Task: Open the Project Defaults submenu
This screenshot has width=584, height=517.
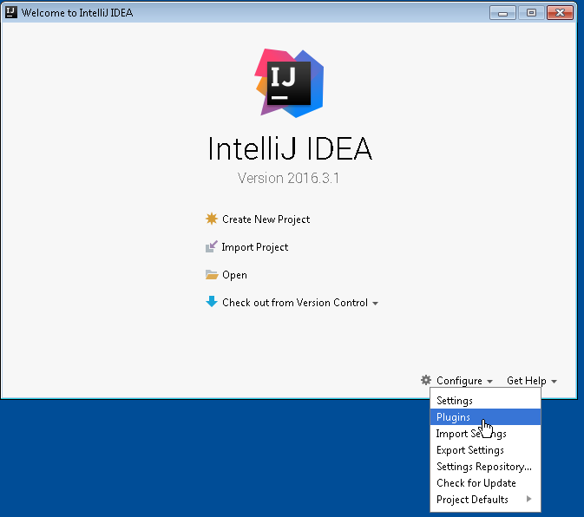Action: [485, 499]
